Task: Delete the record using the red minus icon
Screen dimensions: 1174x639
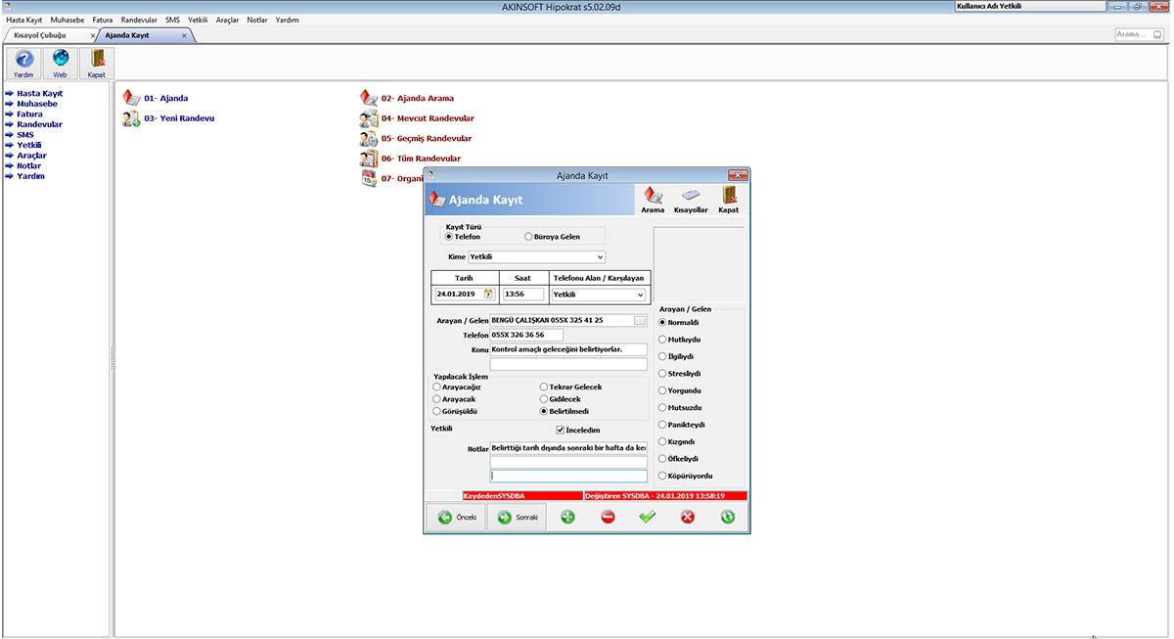Action: click(608, 516)
